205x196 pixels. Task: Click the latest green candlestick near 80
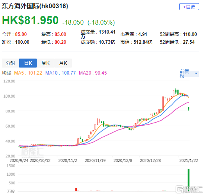(189, 109)
